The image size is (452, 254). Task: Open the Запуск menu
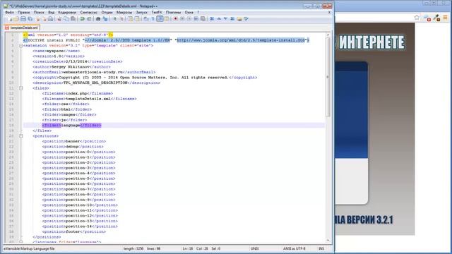pos(141,13)
